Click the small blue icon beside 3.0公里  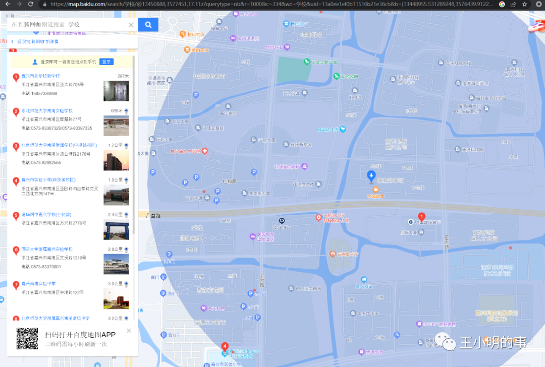pos(127,284)
